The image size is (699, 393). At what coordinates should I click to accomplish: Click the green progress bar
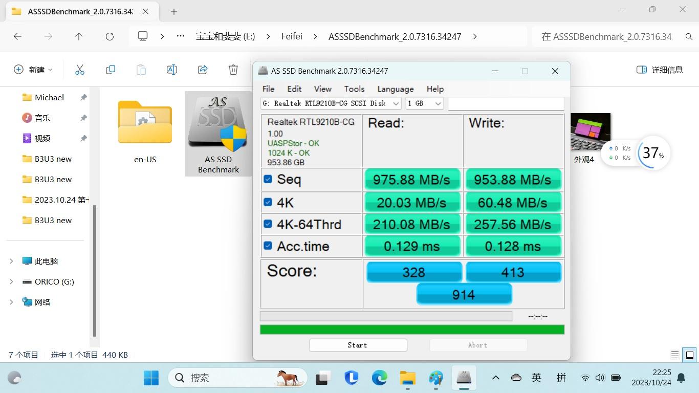pos(412,330)
